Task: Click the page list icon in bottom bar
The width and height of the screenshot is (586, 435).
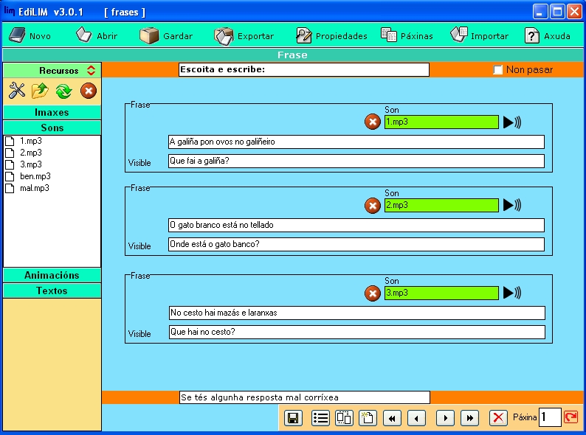Action: 320,418
